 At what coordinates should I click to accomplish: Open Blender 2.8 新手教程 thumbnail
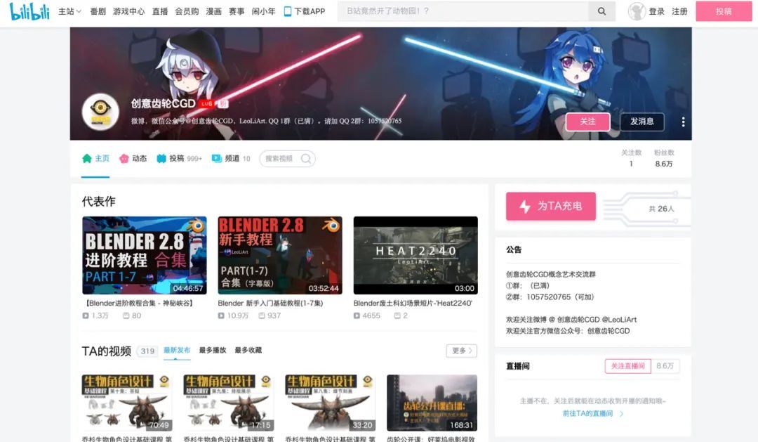click(280, 255)
